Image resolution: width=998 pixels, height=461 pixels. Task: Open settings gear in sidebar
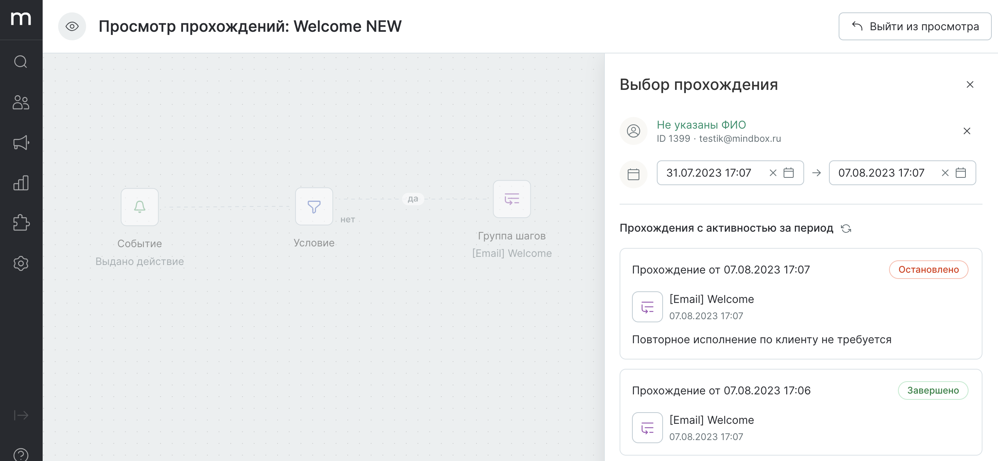pos(21,263)
